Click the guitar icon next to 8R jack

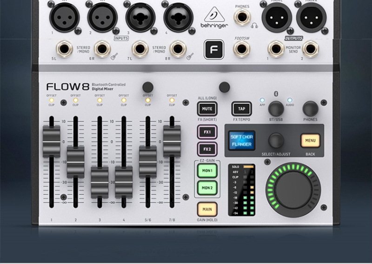click(x=190, y=56)
